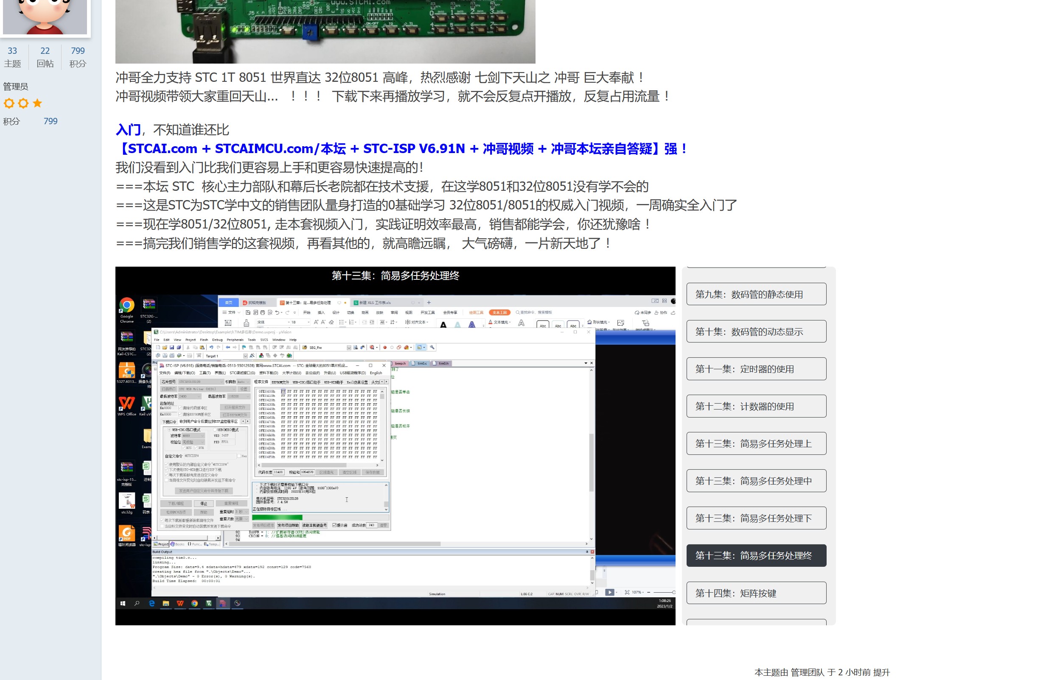
Task: Play the embedded 第十三集 video
Action: coord(395,446)
